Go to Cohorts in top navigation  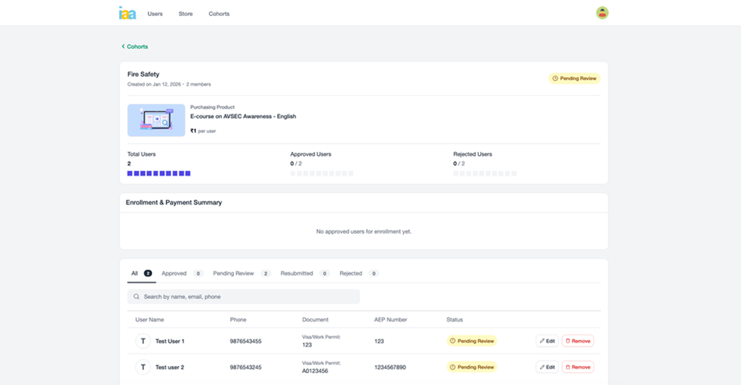pos(219,13)
